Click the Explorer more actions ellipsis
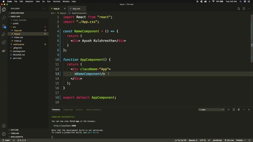The image size is (253, 142). point(44,9)
